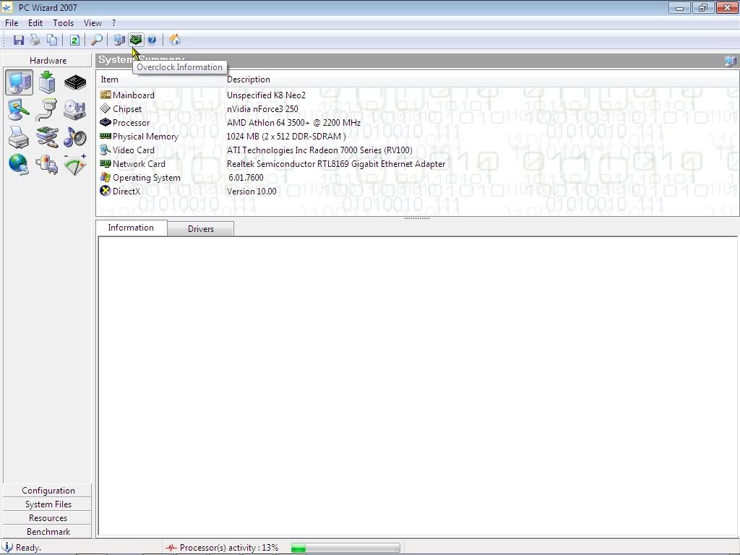The height and width of the screenshot is (555, 740).
Task: Click 'nVidia nForce3 250' description
Action: [x=262, y=108]
